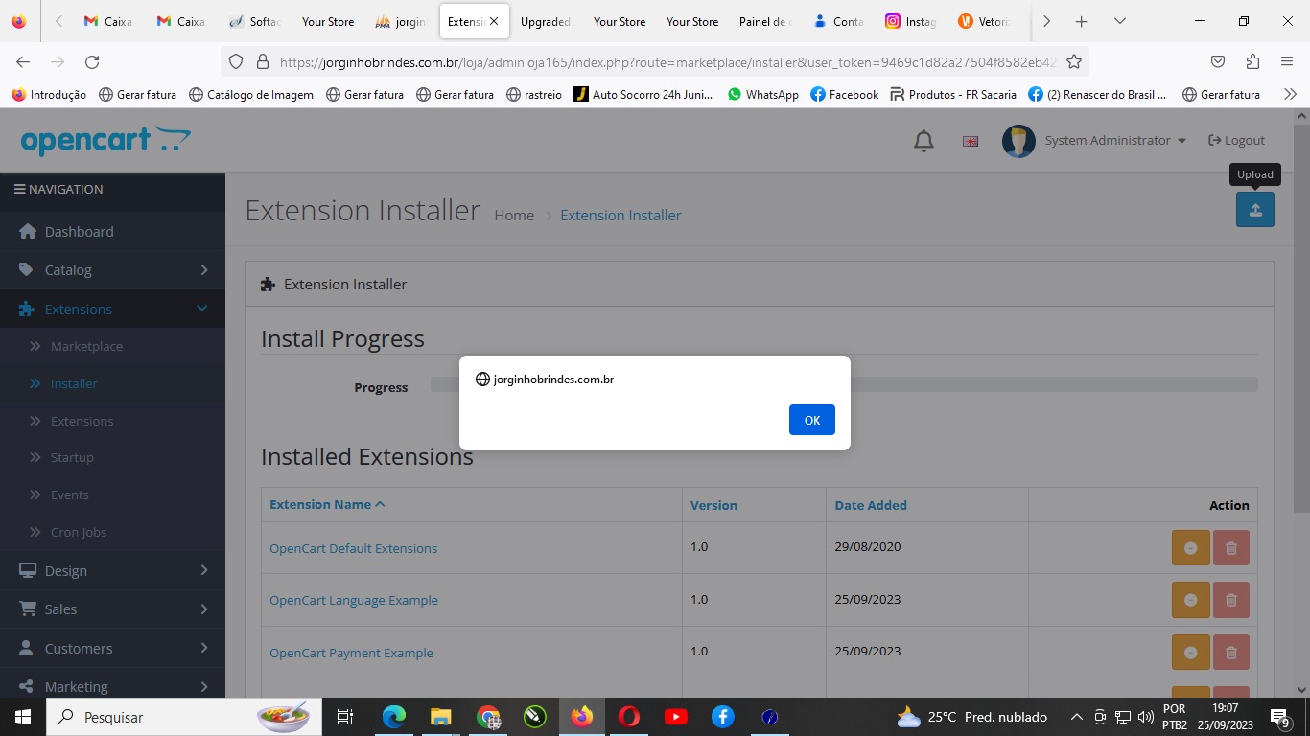Sort by the Version column header
Screen dimensions: 1310x736
713,505
